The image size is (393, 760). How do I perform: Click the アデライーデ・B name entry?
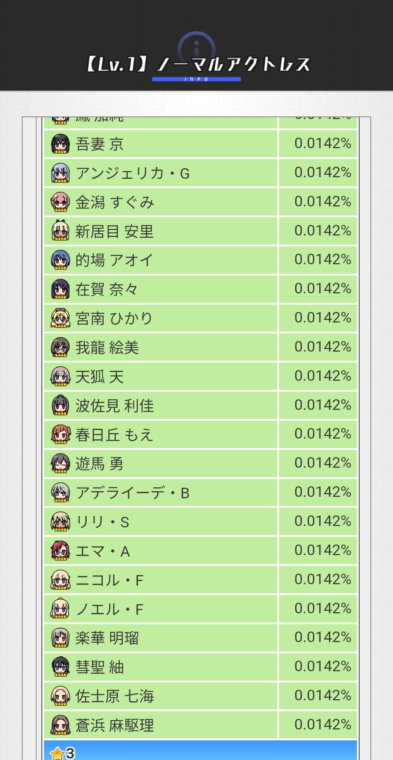click(132, 493)
